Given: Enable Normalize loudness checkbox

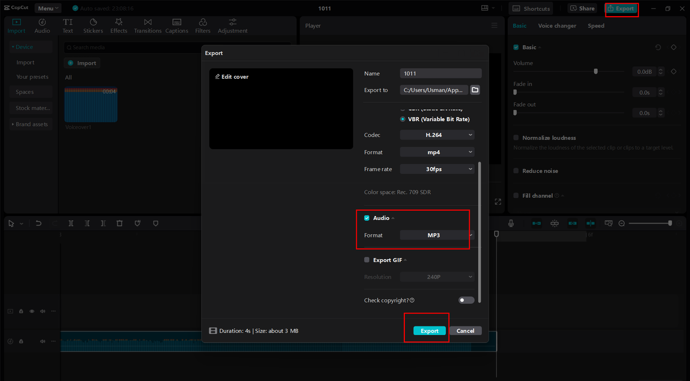Looking at the screenshot, I should pos(516,138).
